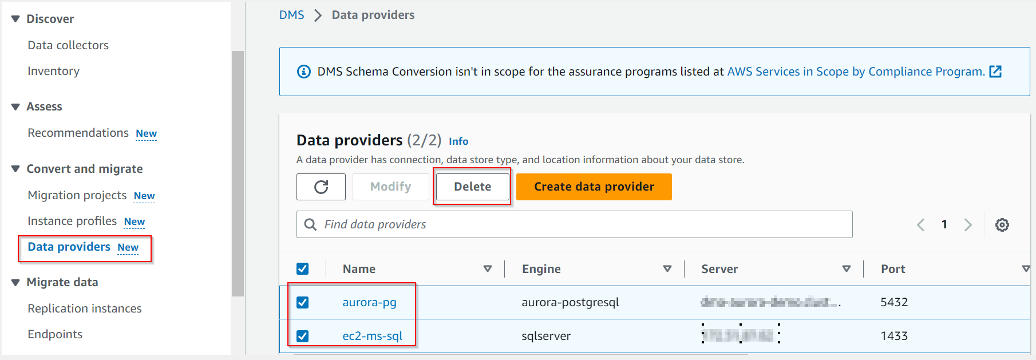Collapse the Convert and migrate section
This screenshot has height=360, width=1036.
(x=15, y=169)
